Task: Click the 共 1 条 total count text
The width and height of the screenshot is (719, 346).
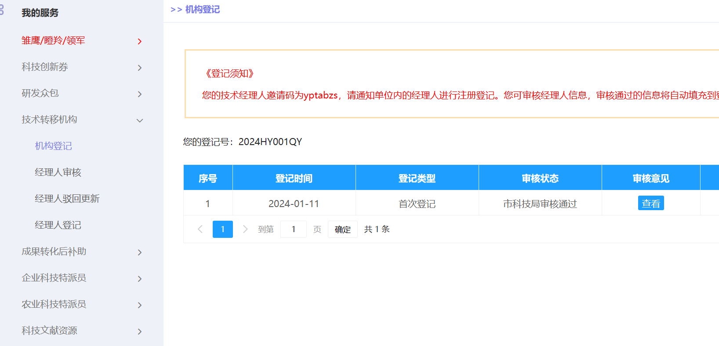Action: click(x=377, y=229)
